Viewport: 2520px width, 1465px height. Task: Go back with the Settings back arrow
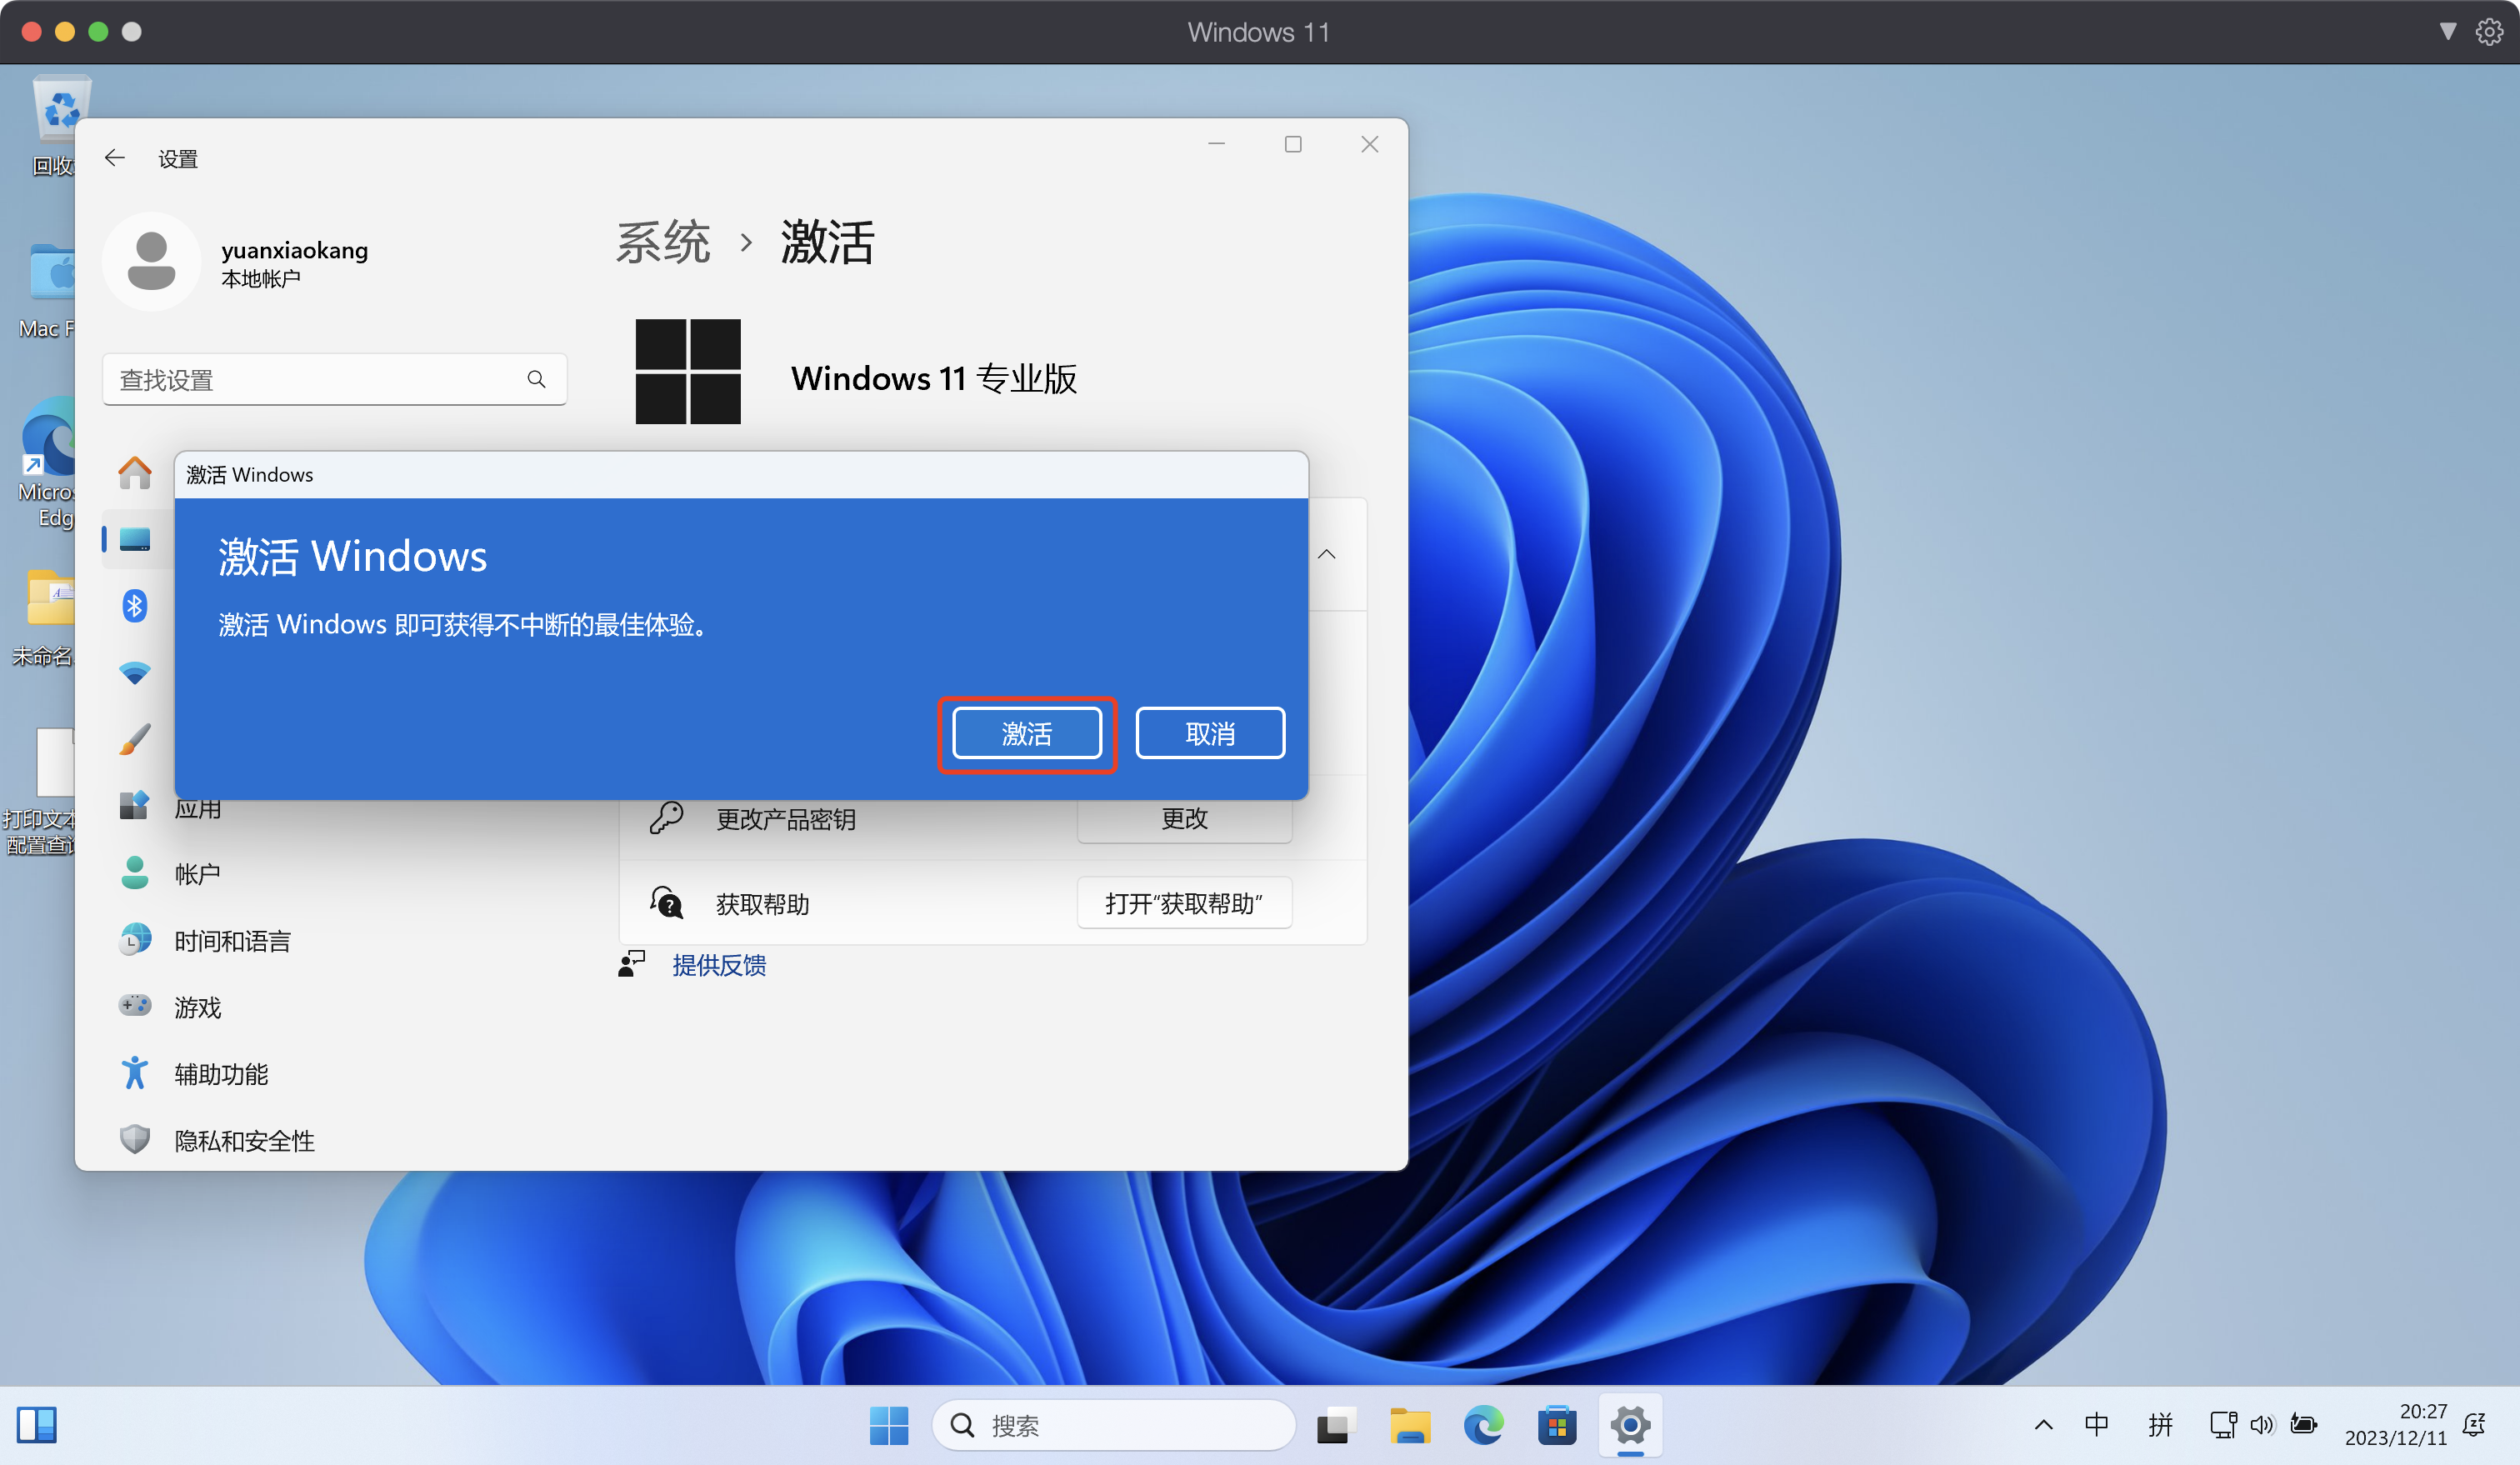pos(115,158)
